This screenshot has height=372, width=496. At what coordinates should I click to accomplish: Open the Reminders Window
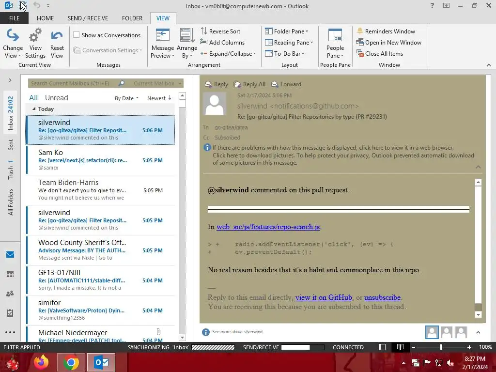386,31
